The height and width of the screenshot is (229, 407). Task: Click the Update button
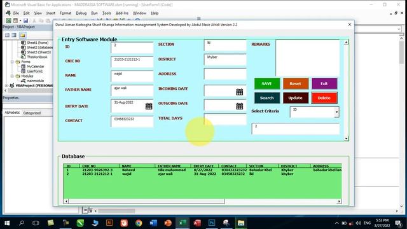tap(295, 98)
